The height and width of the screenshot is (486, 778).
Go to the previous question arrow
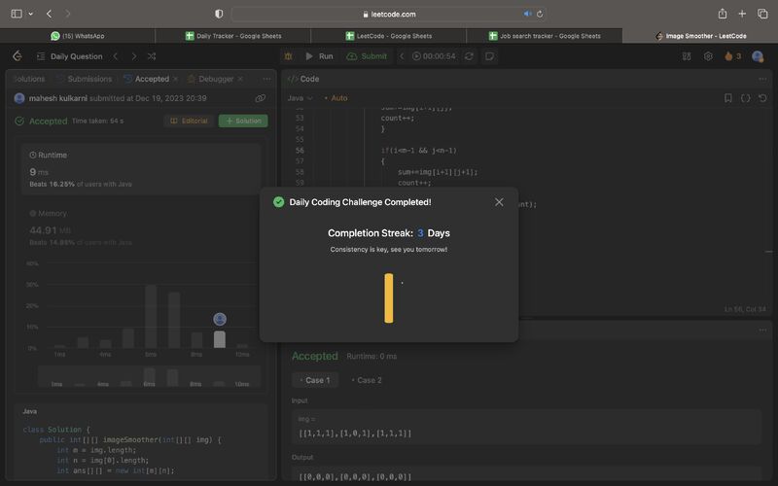tap(116, 56)
